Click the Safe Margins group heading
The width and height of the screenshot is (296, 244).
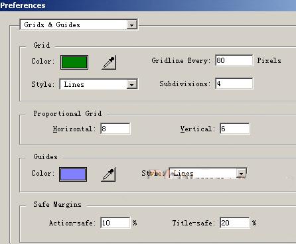click(x=57, y=205)
